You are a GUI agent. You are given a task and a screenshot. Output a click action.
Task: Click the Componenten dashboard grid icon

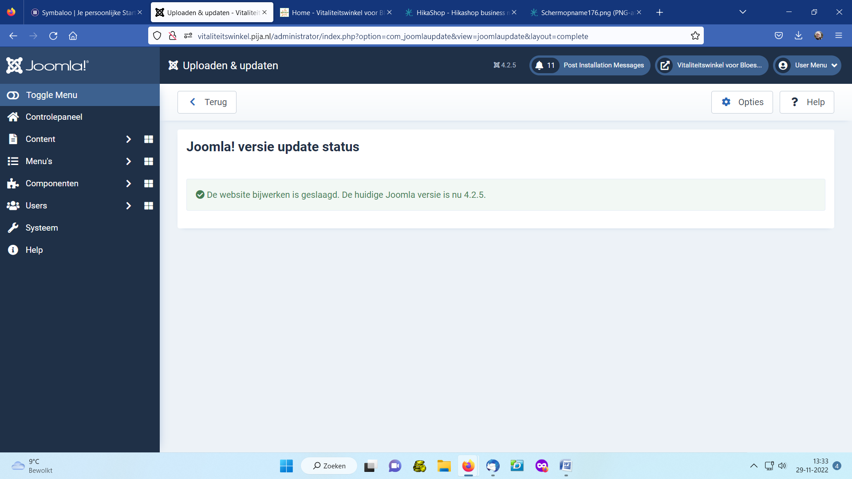point(149,184)
